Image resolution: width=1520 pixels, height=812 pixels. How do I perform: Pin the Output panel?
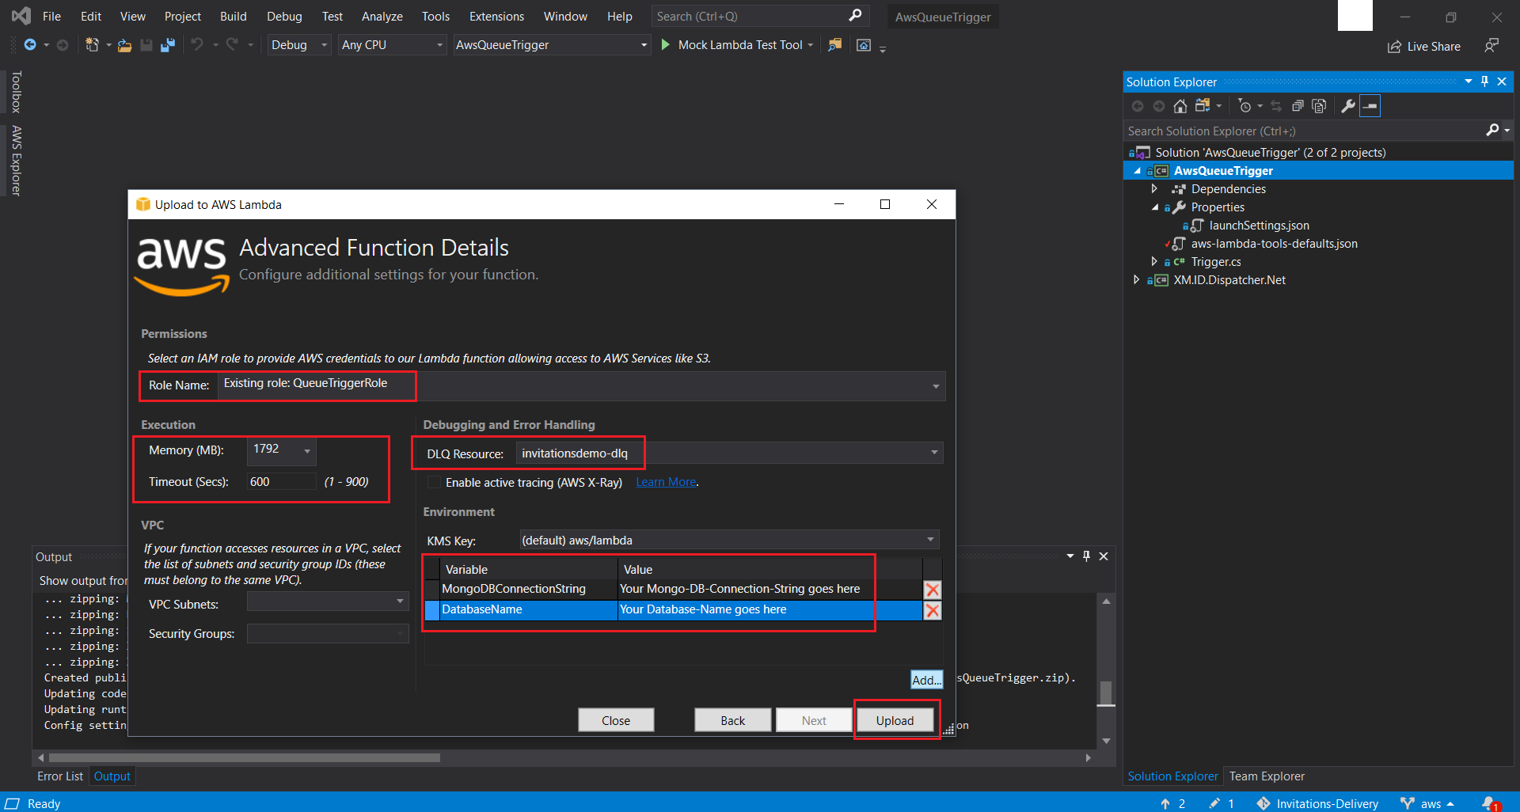click(1087, 556)
